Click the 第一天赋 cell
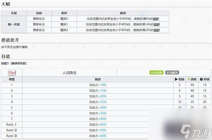212x140 pixels. 14,24
